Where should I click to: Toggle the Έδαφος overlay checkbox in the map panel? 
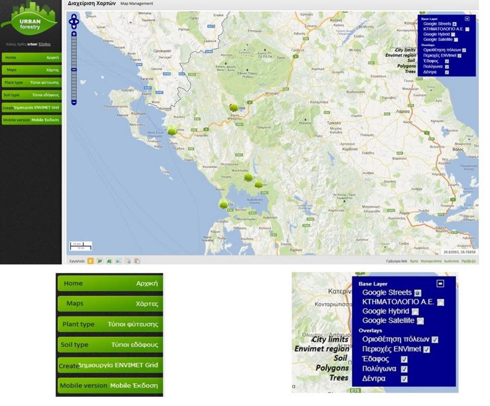(447, 61)
